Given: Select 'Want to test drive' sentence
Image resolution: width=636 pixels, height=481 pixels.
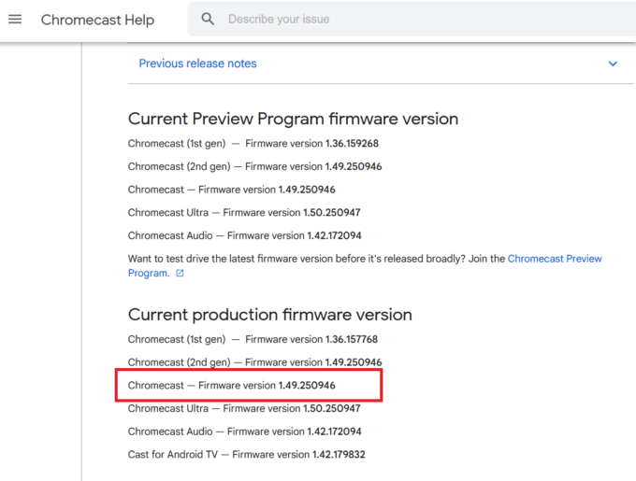Looking at the screenshot, I should click(296, 259).
